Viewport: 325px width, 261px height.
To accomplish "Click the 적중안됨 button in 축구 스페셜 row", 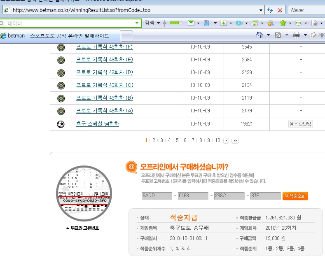I will (301, 124).
